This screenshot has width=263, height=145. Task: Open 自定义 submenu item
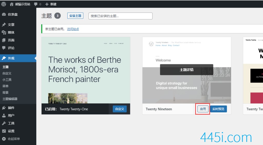[x=7, y=73]
